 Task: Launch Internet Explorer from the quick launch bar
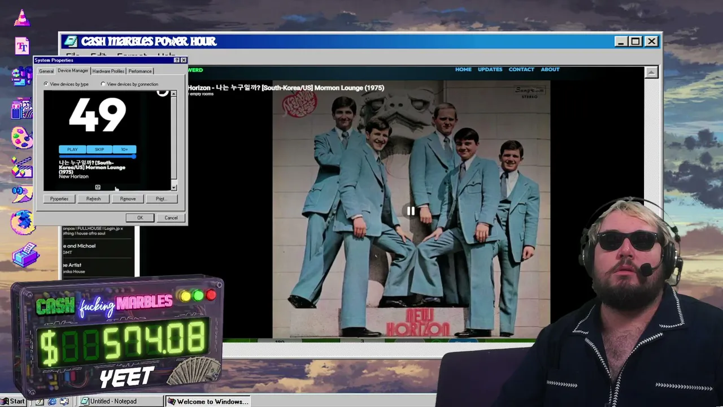pyautogui.click(x=52, y=401)
